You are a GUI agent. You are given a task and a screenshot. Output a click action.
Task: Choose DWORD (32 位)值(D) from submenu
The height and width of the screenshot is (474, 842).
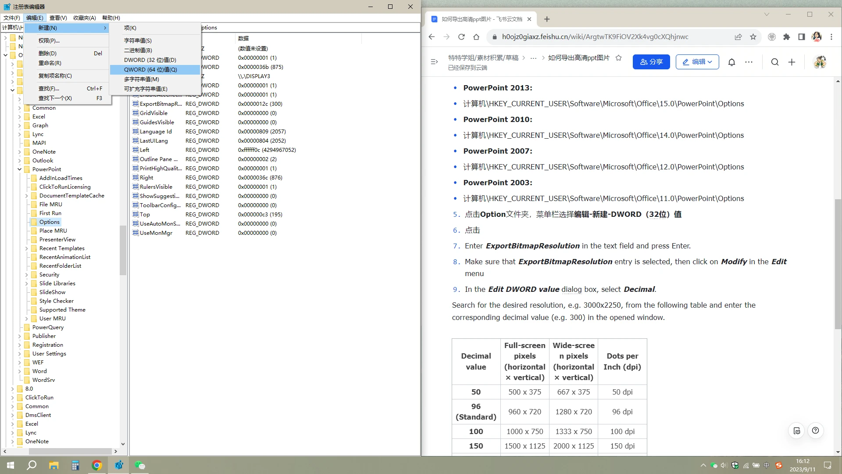tap(155, 60)
